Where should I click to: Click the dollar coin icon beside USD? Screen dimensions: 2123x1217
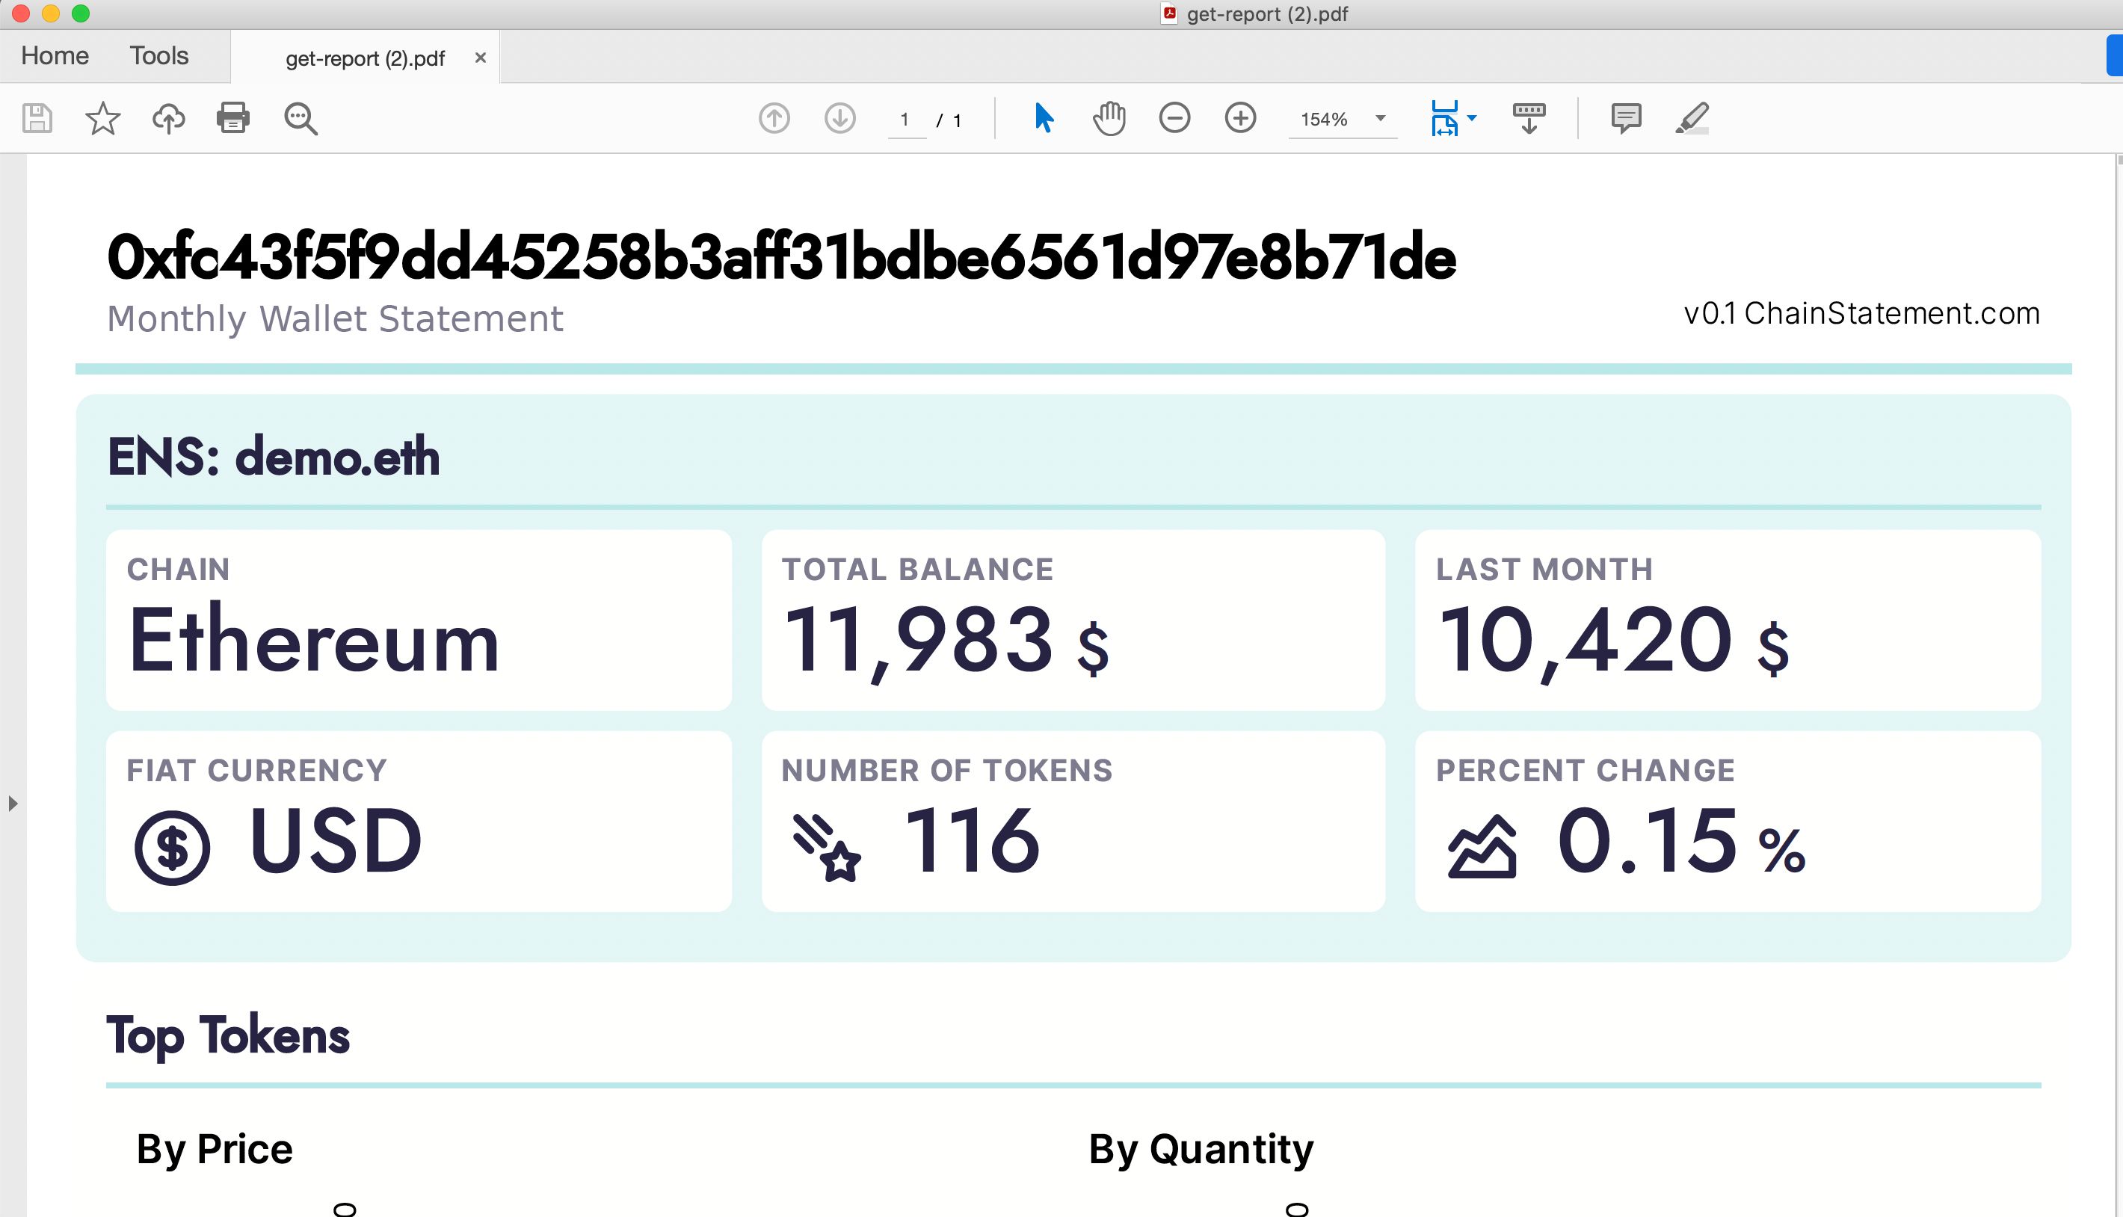(172, 848)
